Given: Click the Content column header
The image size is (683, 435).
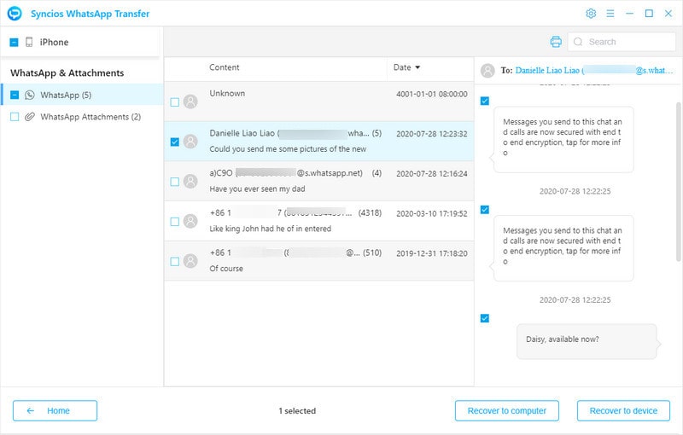Looking at the screenshot, I should 224,67.
